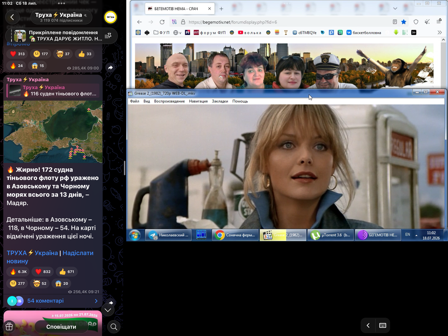Toggle the heart reaction with 313

point(17,54)
